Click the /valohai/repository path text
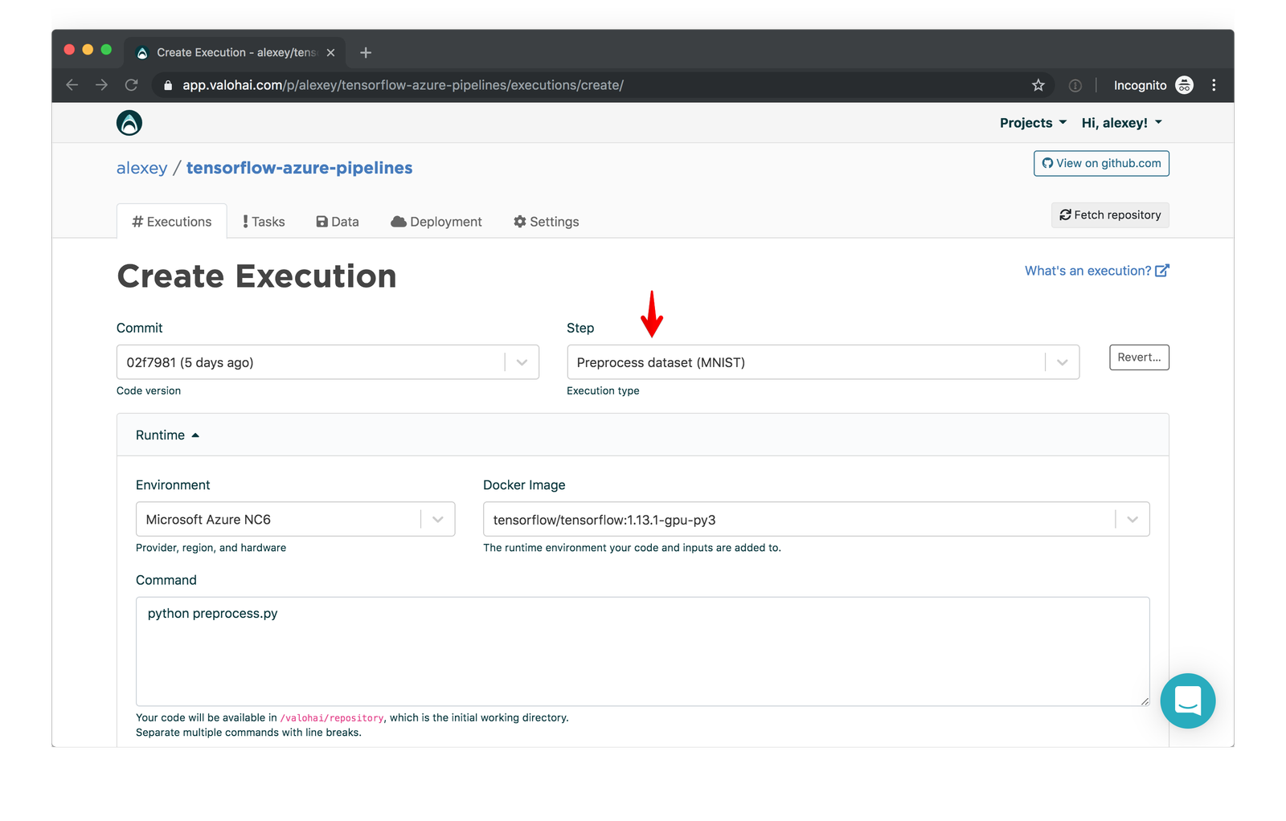This screenshot has width=1286, height=821. 332,718
